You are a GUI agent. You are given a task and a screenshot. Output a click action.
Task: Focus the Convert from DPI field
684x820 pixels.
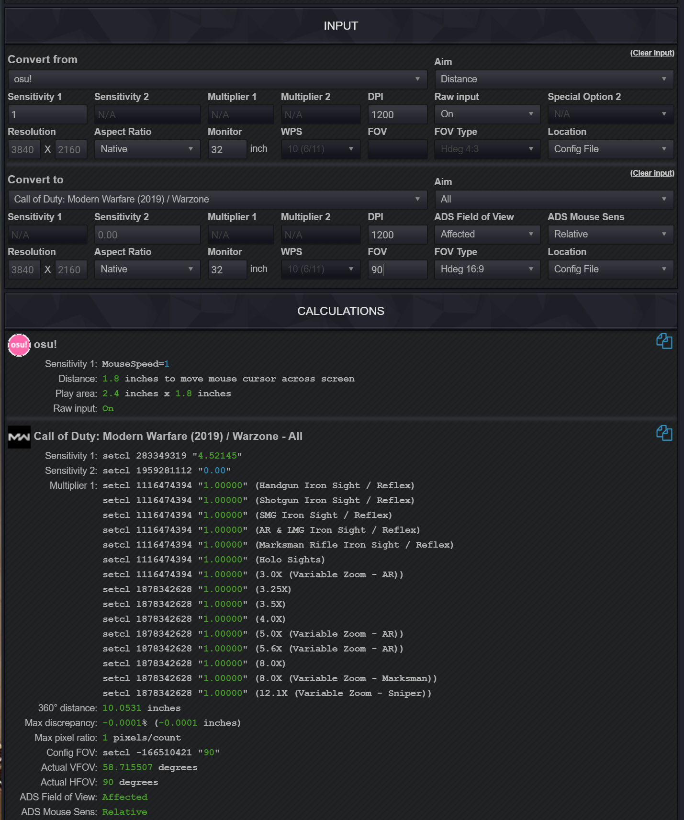coord(397,114)
